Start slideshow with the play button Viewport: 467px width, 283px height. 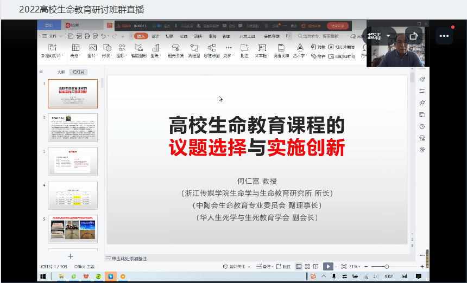[328, 266]
